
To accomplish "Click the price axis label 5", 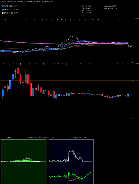I will [x=133, y=81].
